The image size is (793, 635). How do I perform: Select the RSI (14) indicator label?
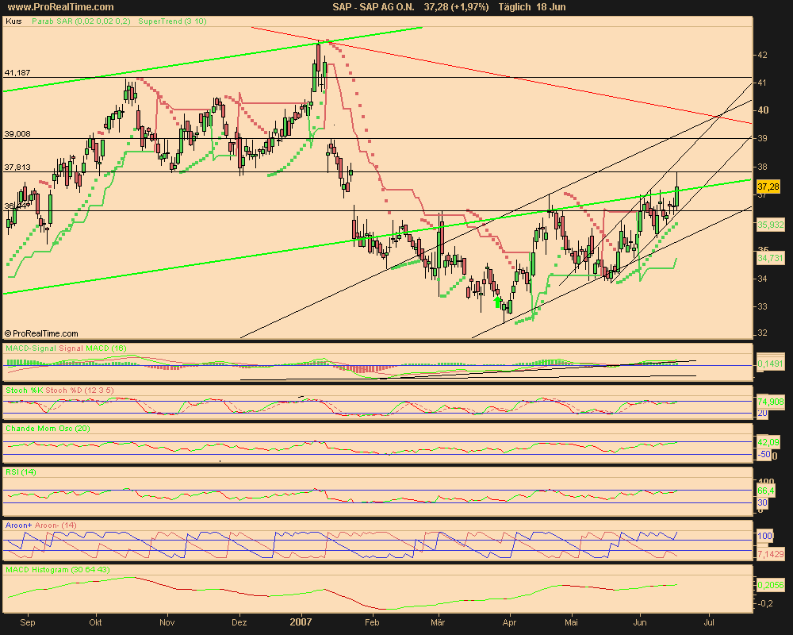tap(21, 472)
